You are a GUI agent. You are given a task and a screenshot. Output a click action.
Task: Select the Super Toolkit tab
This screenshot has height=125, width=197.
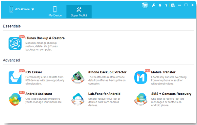[79, 12]
